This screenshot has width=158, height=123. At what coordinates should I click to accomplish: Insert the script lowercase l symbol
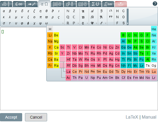(x=101, y=23)
